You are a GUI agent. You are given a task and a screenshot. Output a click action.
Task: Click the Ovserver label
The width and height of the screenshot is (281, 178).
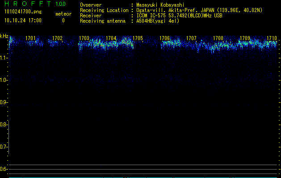tap(91, 5)
